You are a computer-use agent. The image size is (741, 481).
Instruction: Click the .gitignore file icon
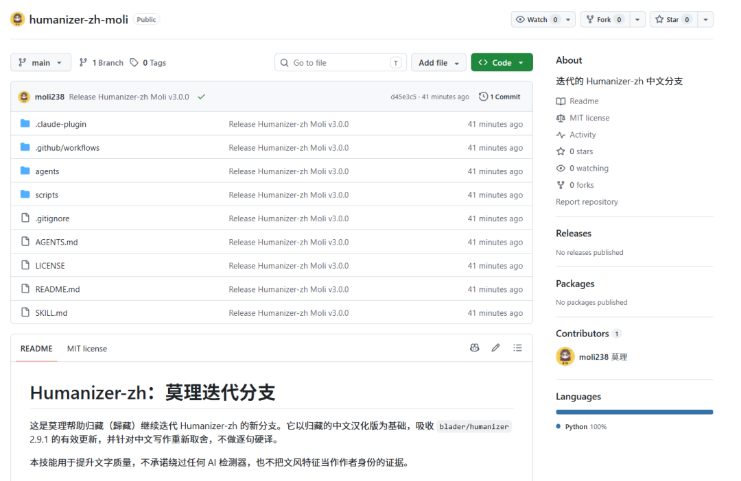tap(25, 218)
